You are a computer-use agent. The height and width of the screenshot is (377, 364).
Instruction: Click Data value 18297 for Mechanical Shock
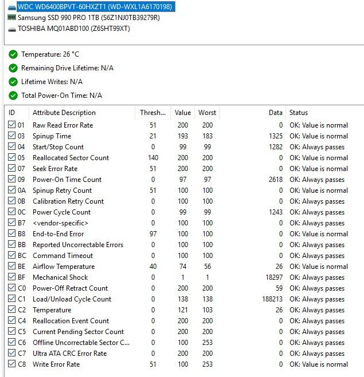pyautogui.click(x=274, y=277)
